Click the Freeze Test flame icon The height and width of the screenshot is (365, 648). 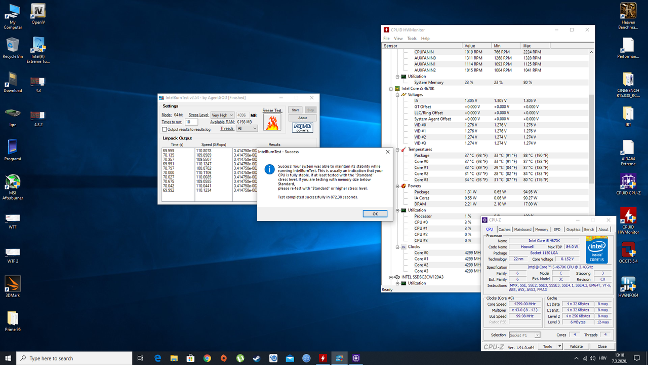(x=272, y=122)
